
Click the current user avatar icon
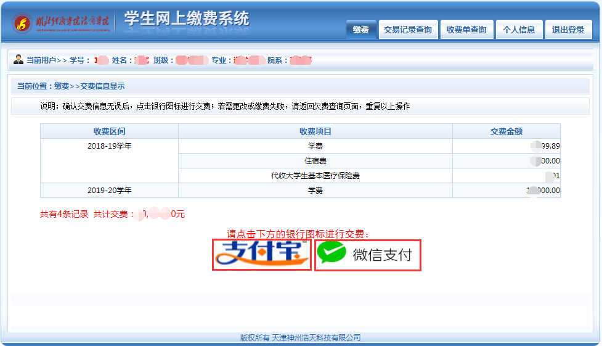pyautogui.click(x=18, y=60)
